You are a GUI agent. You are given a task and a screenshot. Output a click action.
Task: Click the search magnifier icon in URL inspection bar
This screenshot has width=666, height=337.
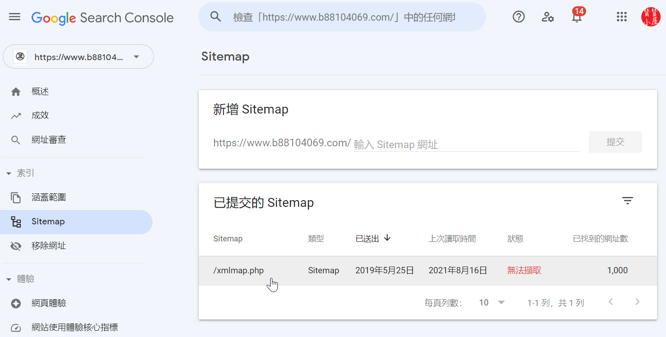pyautogui.click(x=216, y=17)
